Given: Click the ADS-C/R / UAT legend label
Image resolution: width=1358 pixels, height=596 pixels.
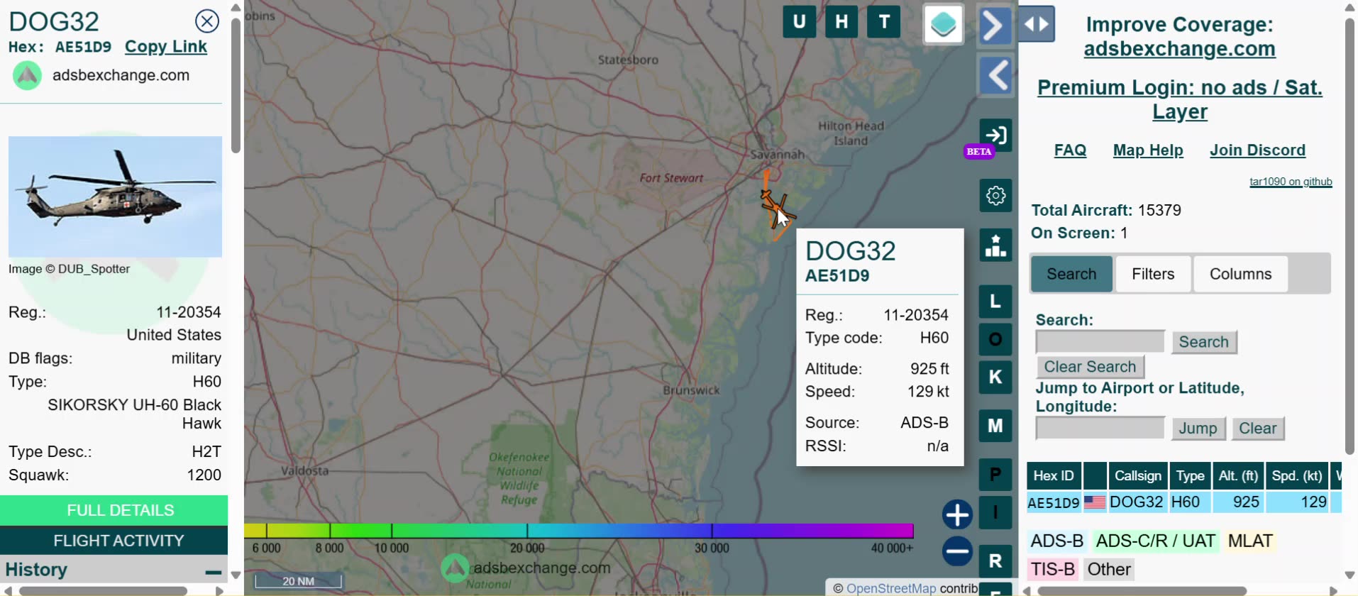Looking at the screenshot, I should coord(1155,541).
